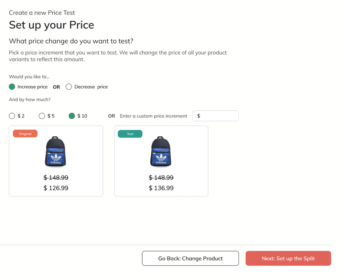Click the And by how much? label

30,100
